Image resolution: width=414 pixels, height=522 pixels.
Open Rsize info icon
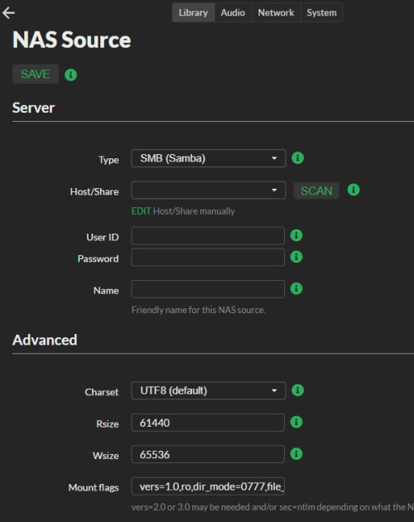coord(296,422)
